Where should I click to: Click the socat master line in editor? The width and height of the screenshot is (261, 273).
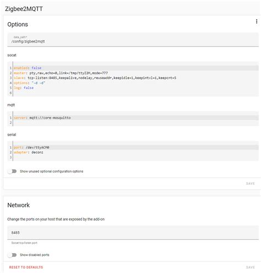[136, 73]
